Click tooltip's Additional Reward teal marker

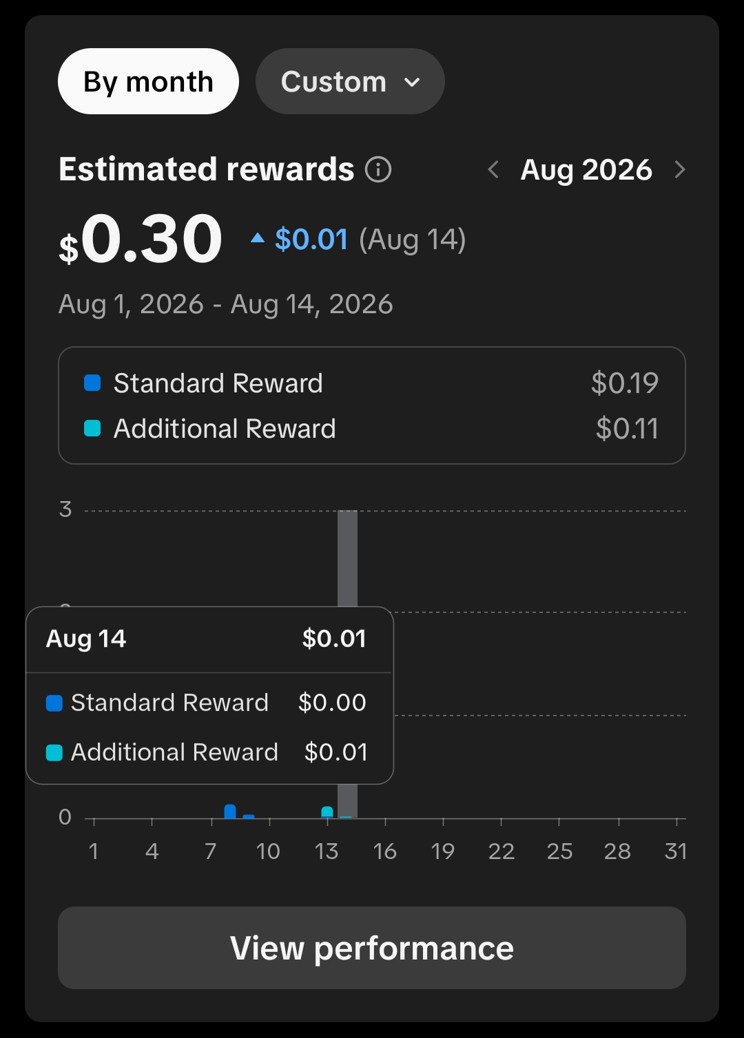coord(54,752)
